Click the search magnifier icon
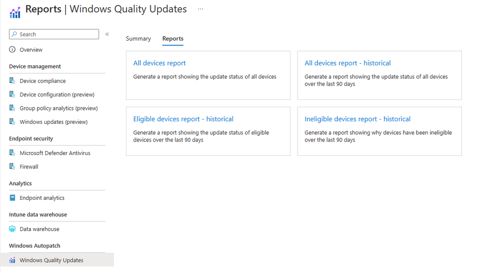Viewport: 479px width, 272px height. click(14, 34)
